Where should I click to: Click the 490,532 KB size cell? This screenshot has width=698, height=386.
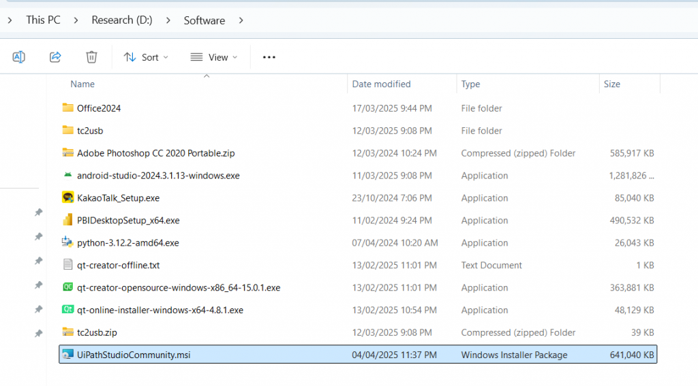coord(632,221)
